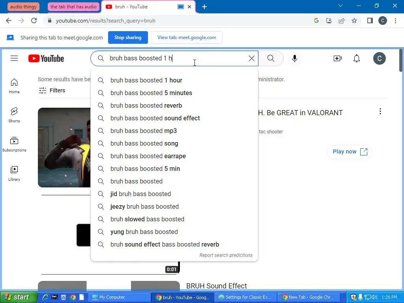Open the YouTube hamburger guide menu
Image resolution: width=404 pixels, height=303 pixels.
tap(14, 58)
